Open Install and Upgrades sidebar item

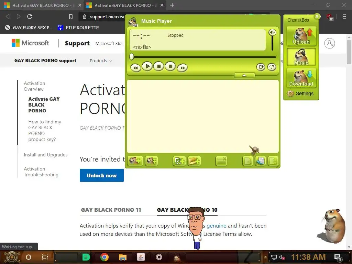pos(46,155)
